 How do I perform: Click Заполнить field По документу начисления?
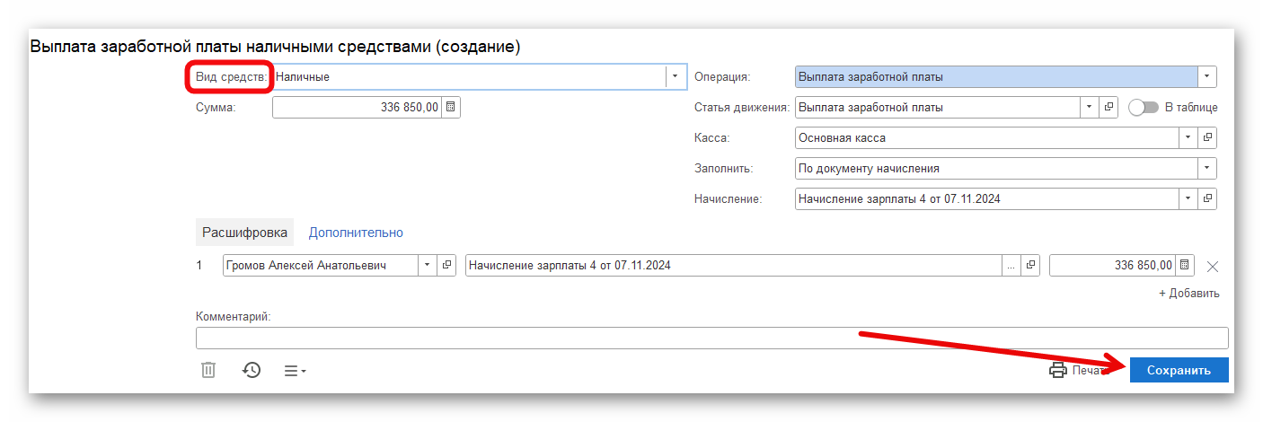click(997, 168)
